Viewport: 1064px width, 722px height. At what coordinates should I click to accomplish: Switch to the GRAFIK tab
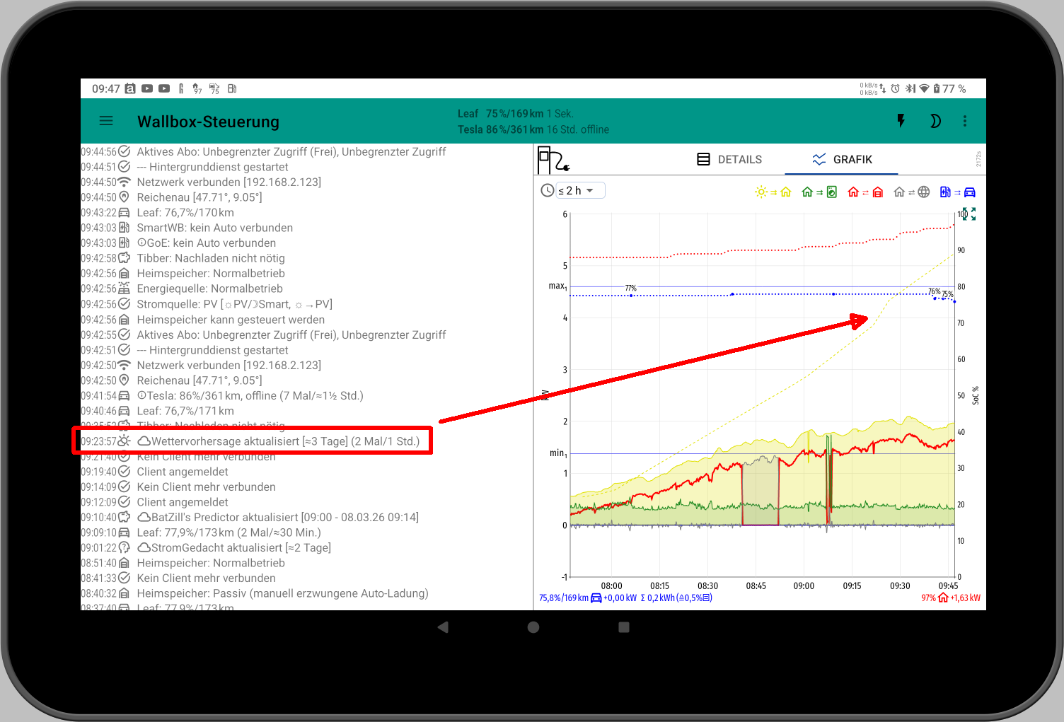click(841, 159)
